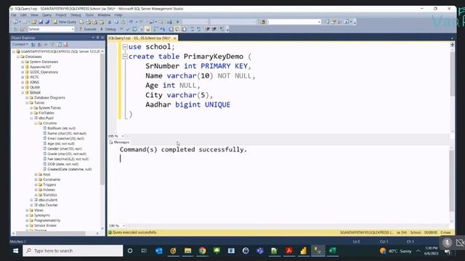Click the New Query toolbar button
Screen dimensions: 465x261
pyautogui.click(x=65, y=22)
